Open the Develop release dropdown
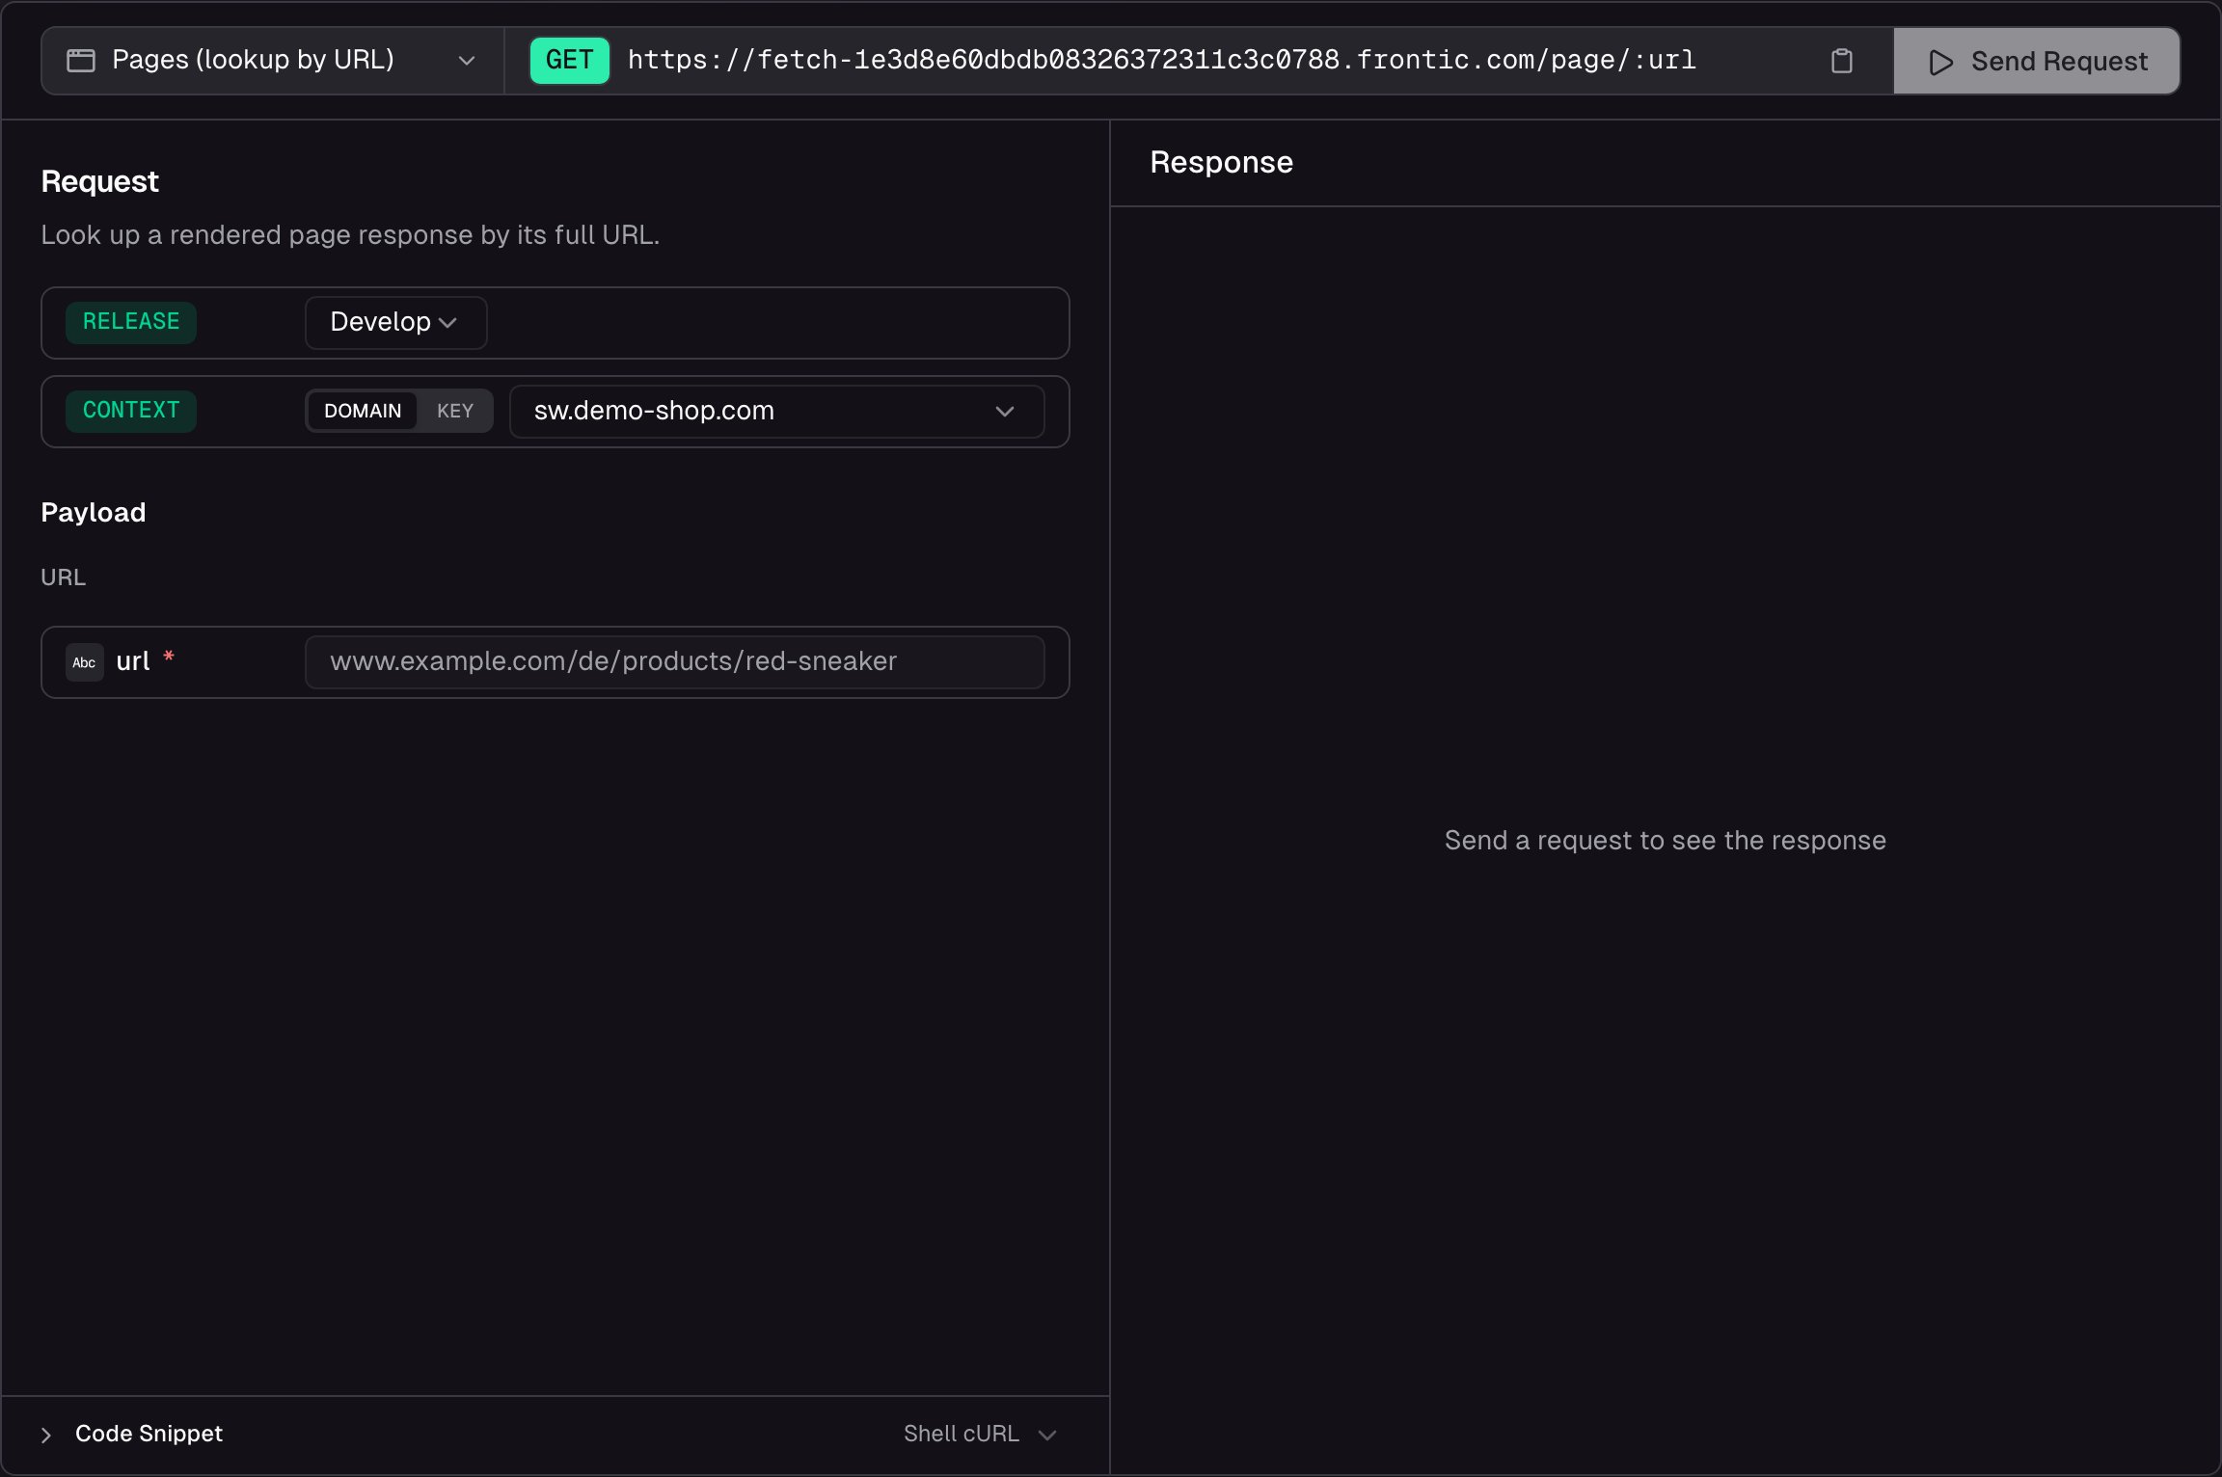Screen dimensions: 2222x1477 395,322
